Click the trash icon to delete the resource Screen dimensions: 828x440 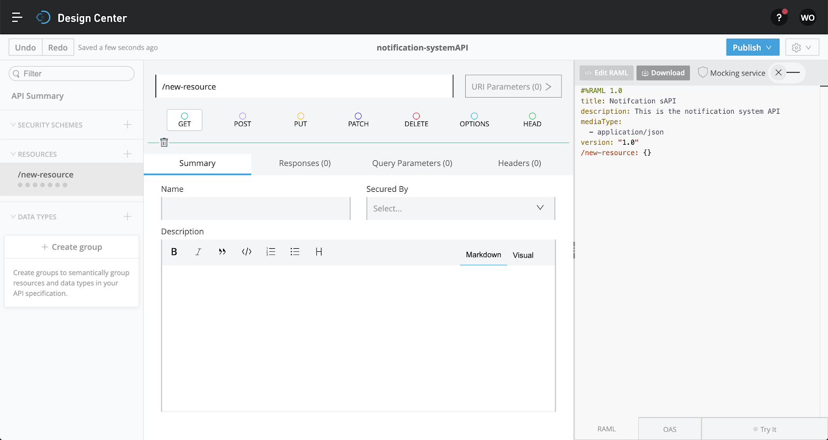click(164, 142)
